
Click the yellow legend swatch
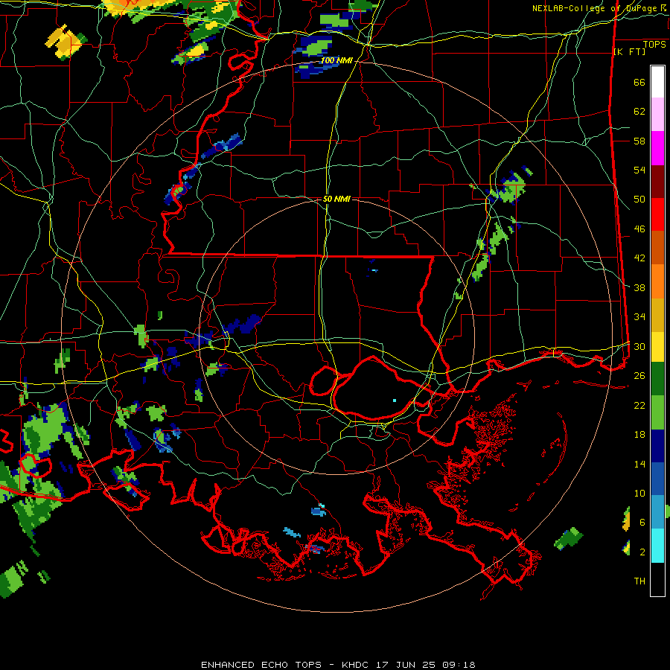coord(657,347)
